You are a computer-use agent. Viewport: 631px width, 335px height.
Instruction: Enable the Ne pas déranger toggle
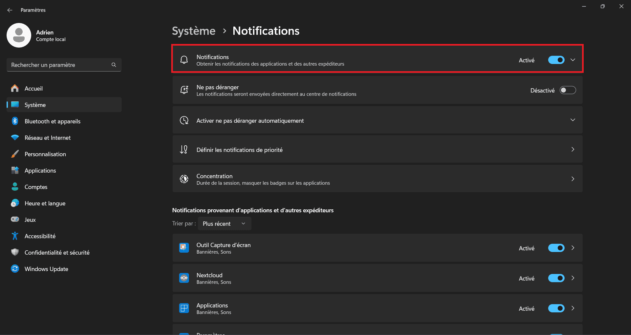pyautogui.click(x=568, y=90)
